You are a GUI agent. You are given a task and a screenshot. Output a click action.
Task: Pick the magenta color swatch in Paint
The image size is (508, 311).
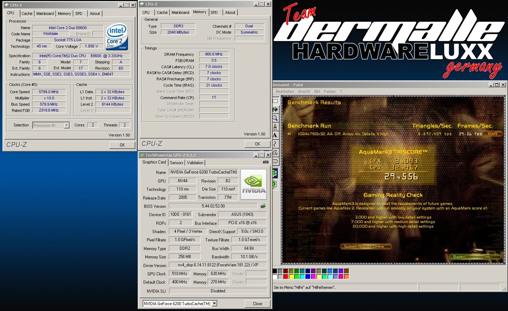click(x=314, y=276)
